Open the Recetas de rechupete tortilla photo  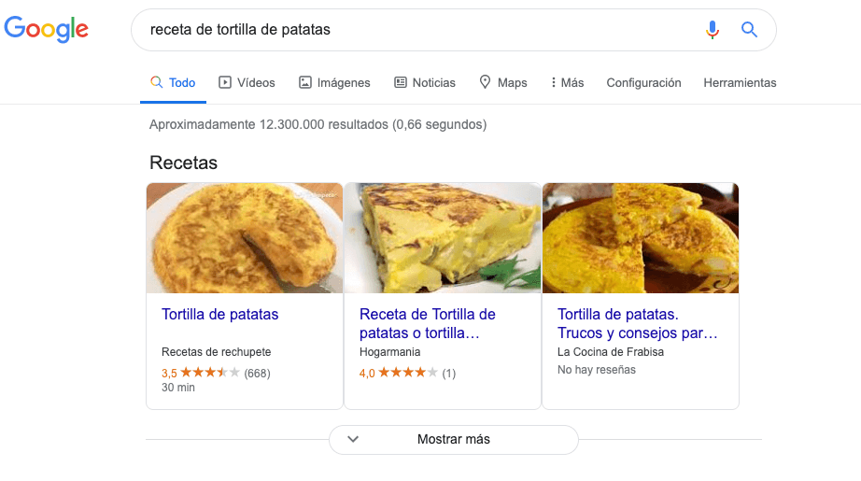point(245,238)
